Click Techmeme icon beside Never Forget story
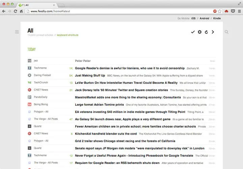The width and height of the screenshot is (243, 169). [x=29, y=155]
